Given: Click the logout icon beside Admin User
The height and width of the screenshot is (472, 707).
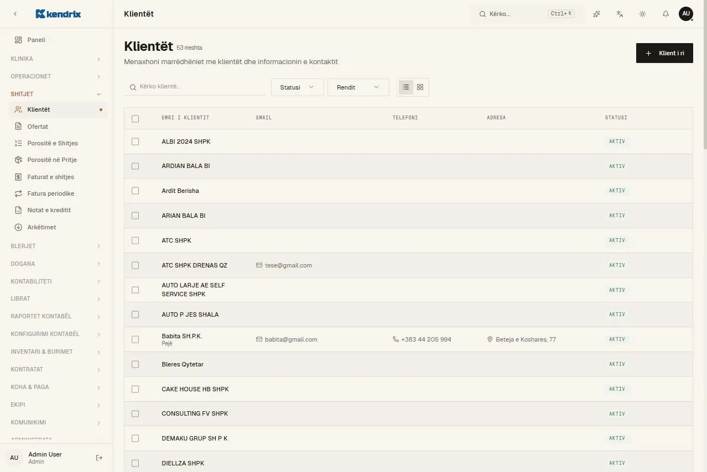Looking at the screenshot, I should pyautogui.click(x=99, y=458).
